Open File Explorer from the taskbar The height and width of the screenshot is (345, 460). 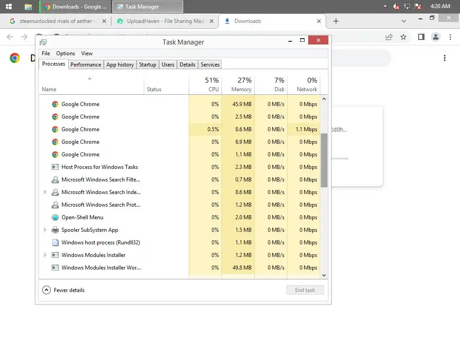click(28, 7)
